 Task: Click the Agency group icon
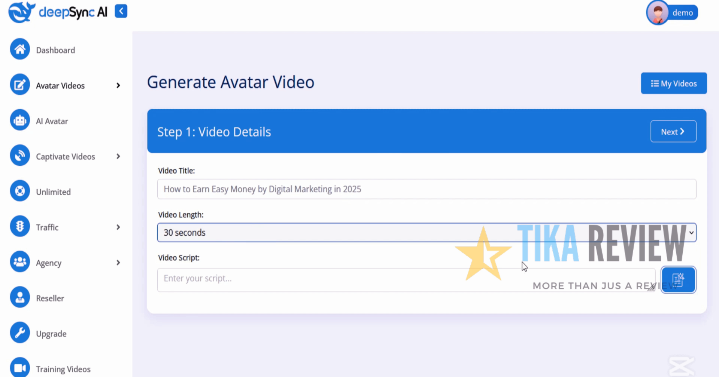[20, 261]
